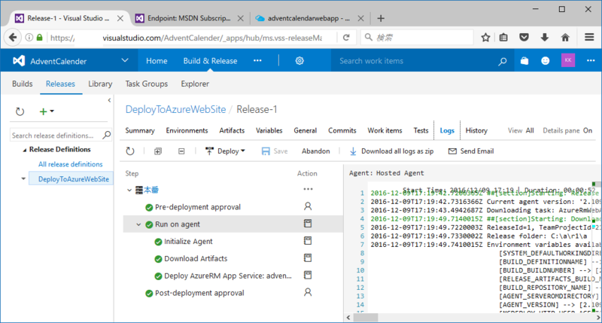Collapse the 本番 environment node
The width and height of the screenshot is (602, 323).
pyautogui.click(x=129, y=190)
